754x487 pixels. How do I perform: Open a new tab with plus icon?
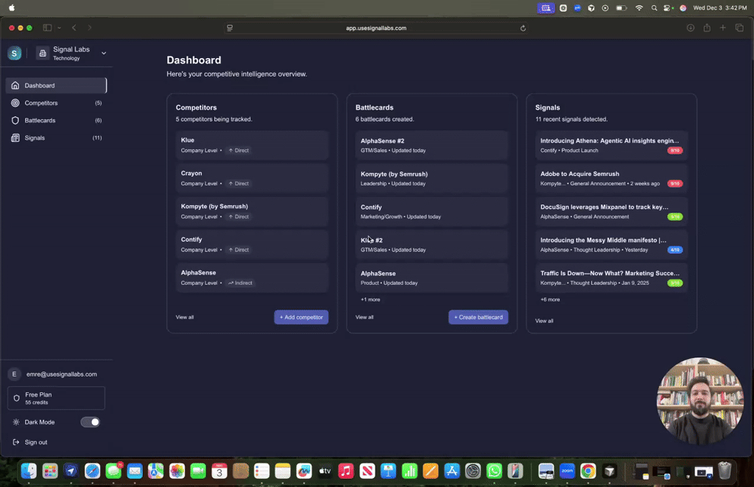(723, 28)
